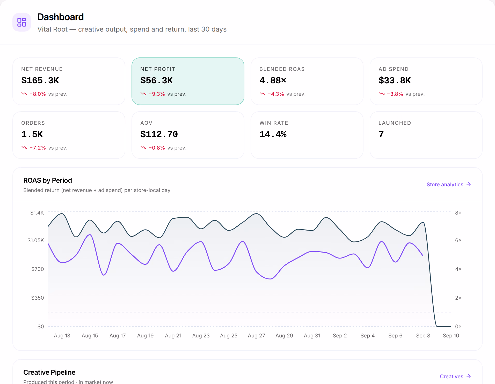Click the $165.3K net revenue value
Screen dimensions: 495x384
[40, 80]
